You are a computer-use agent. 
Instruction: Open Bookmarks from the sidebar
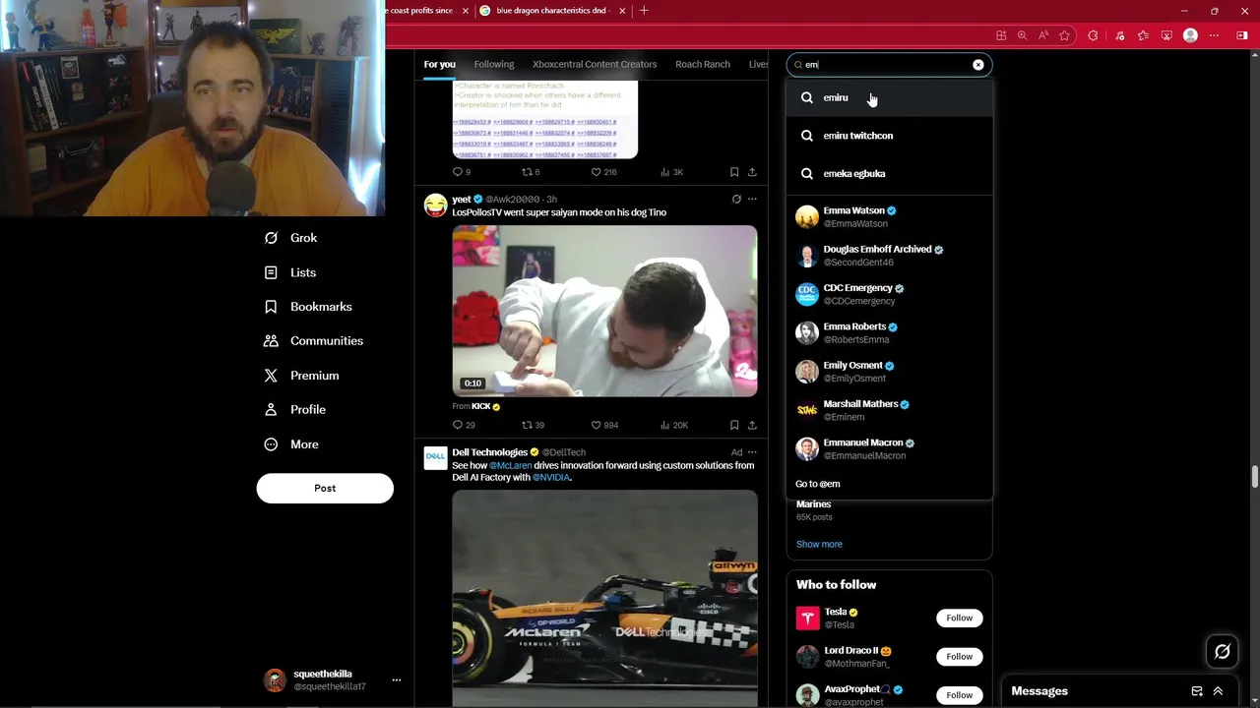(308, 307)
